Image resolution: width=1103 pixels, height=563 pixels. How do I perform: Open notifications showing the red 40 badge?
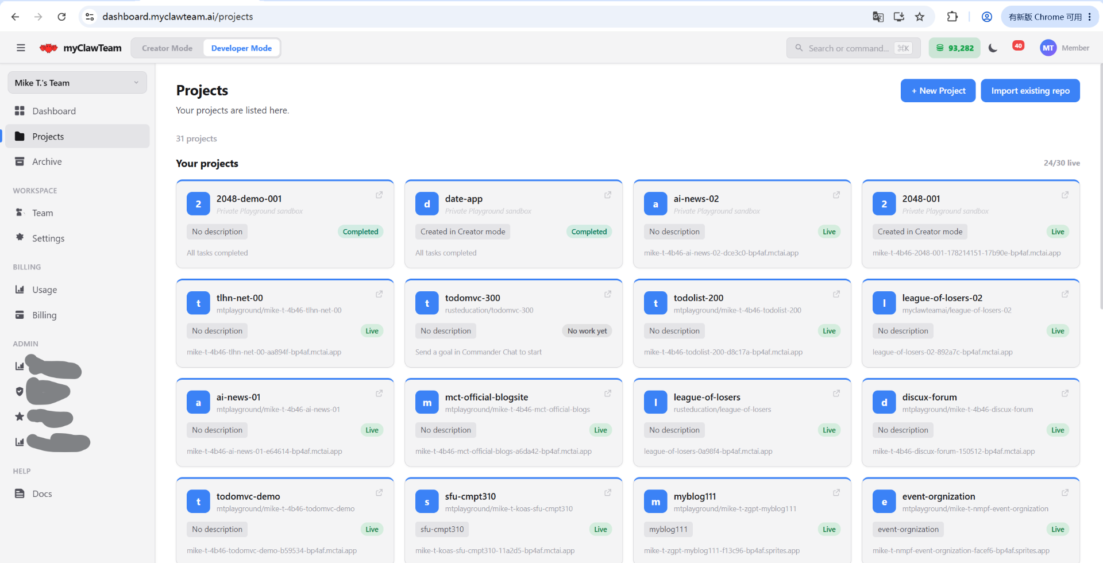1018,46
